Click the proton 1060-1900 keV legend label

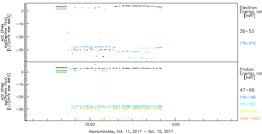(x=250, y=119)
